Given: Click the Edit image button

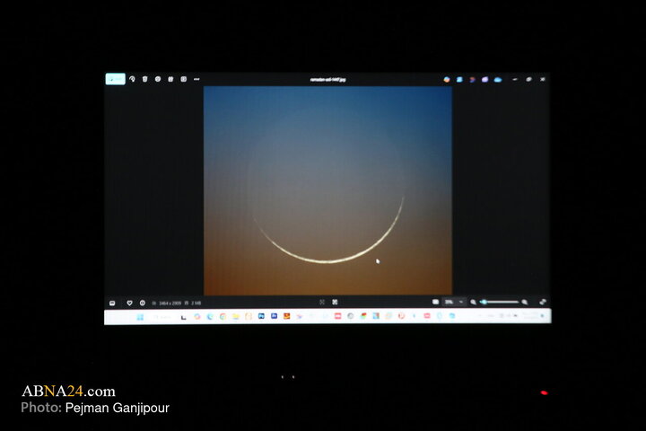Looking at the screenshot, I should (x=115, y=79).
